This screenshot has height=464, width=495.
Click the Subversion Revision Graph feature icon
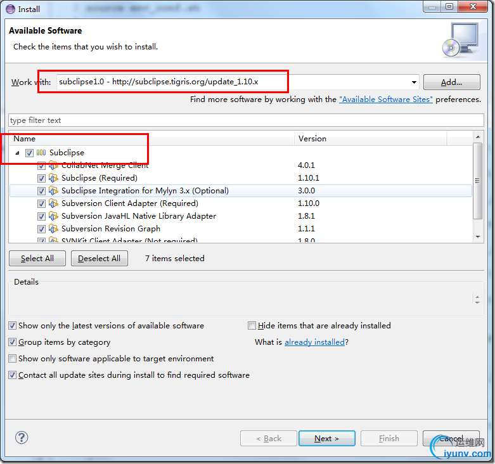point(53,229)
